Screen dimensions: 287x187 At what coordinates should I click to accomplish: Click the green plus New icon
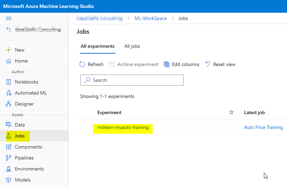pos(9,50)
